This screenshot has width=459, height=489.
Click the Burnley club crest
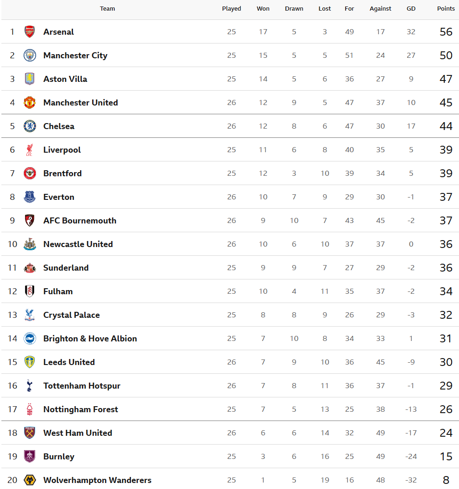click(30, 457)
